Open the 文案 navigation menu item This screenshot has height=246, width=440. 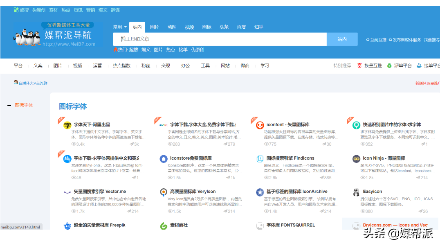click(38, 65)
